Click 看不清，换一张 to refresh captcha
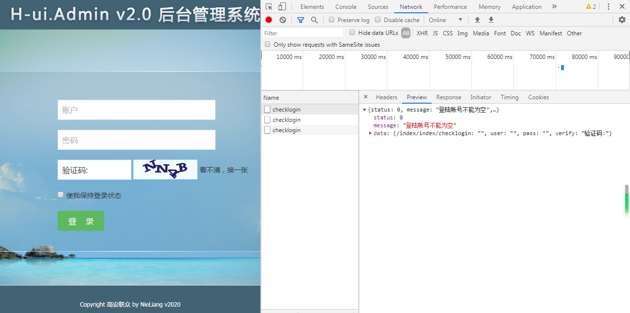Screen dimensions: 630x313 tap(223, 170)
